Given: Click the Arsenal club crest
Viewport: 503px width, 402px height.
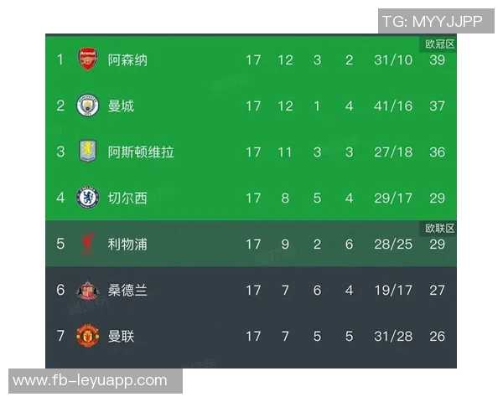Looking at the screenshot, I should point(88,59).
